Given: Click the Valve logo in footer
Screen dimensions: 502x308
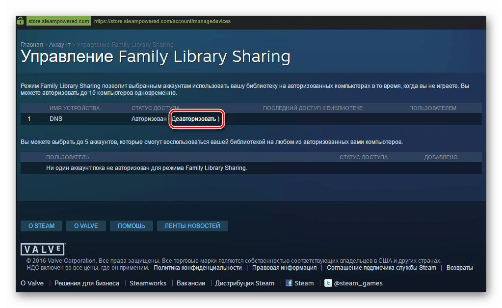Looking at the screenshot, I should [x=42, y=249].
